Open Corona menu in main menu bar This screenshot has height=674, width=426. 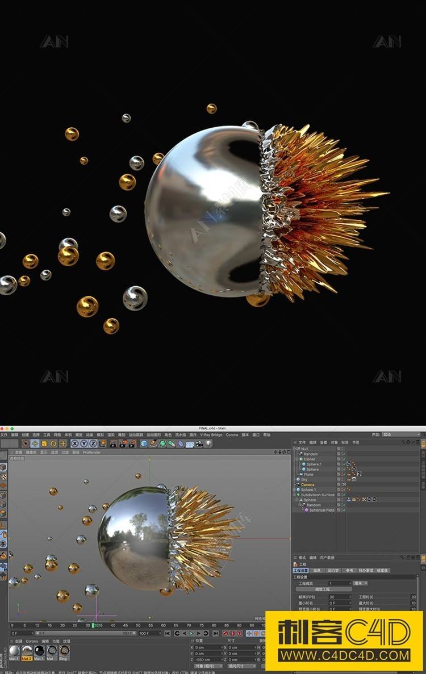pos(232,434)
